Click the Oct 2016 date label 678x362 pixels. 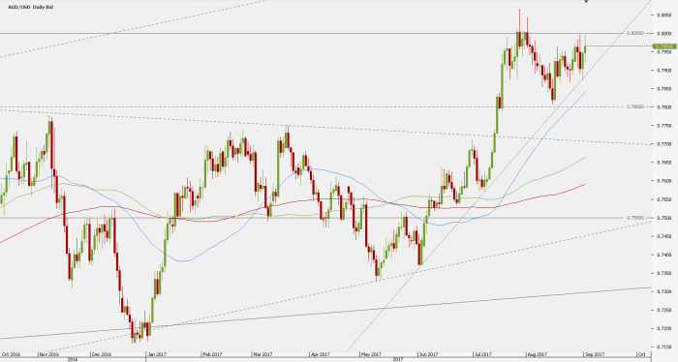[x=11, y=354]
